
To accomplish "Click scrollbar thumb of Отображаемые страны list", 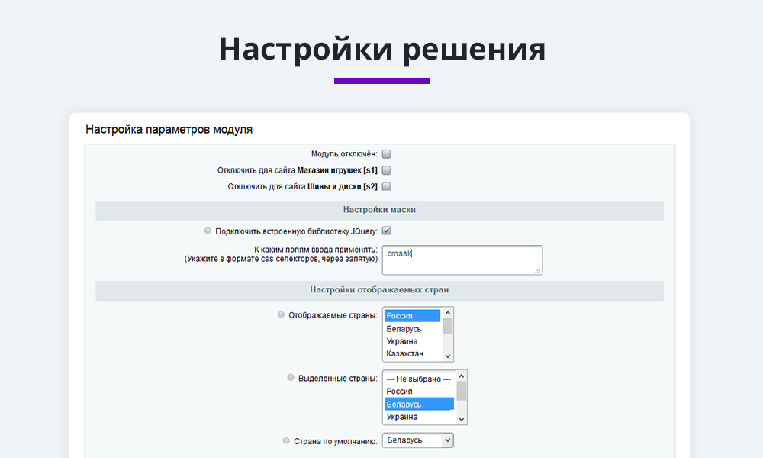I will click(x=448, y=326).
